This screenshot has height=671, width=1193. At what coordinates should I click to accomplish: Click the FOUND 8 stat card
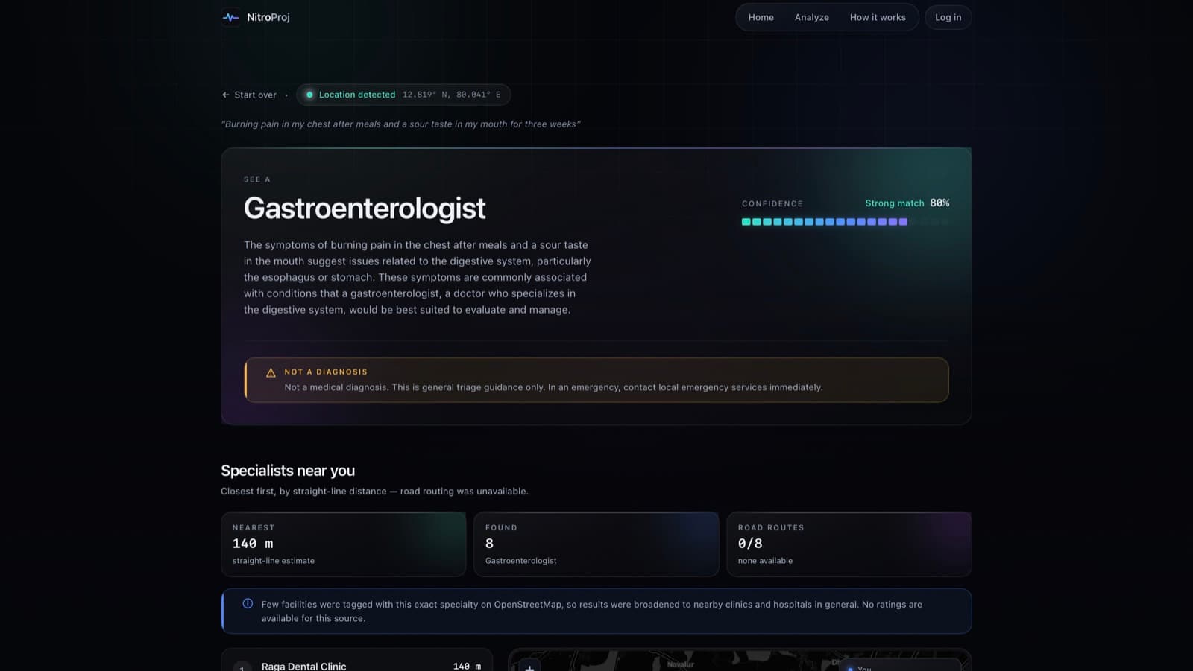(x=596, y=544)
